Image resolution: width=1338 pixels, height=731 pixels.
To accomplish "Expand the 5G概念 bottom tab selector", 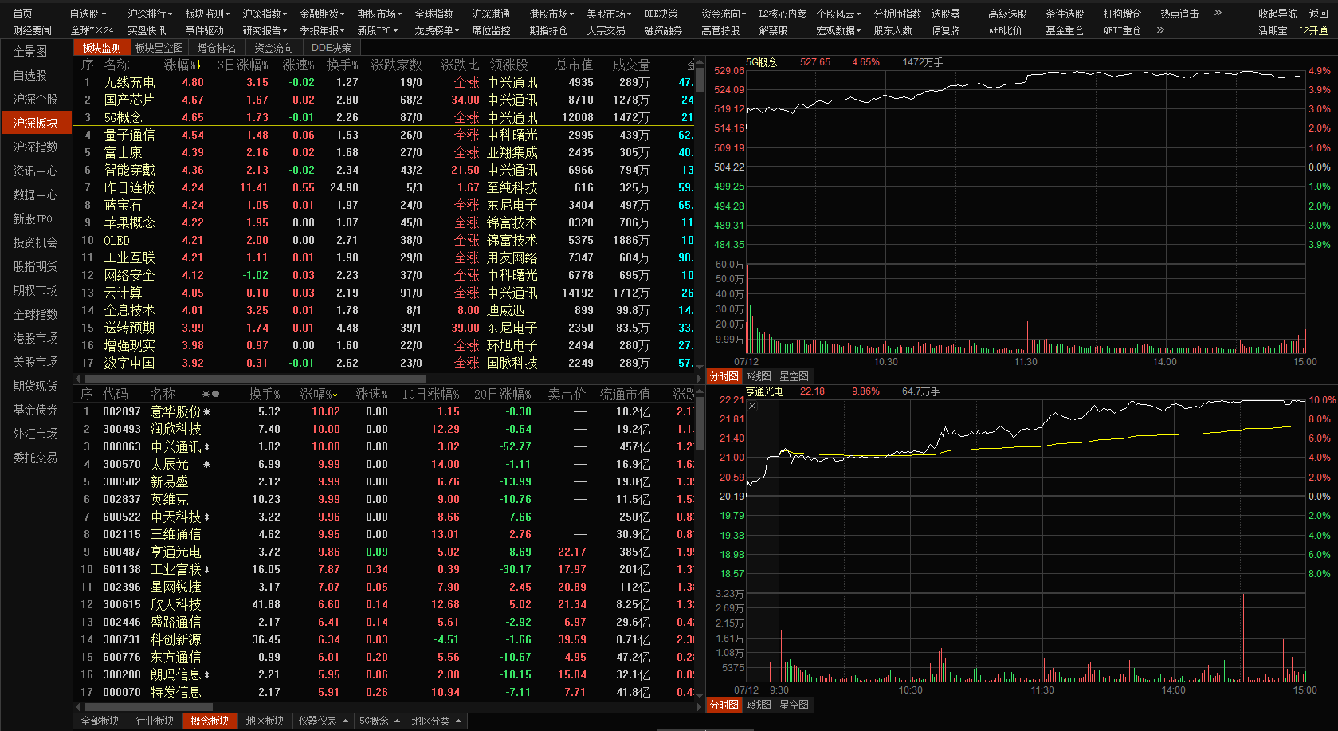I will point(379,721).
